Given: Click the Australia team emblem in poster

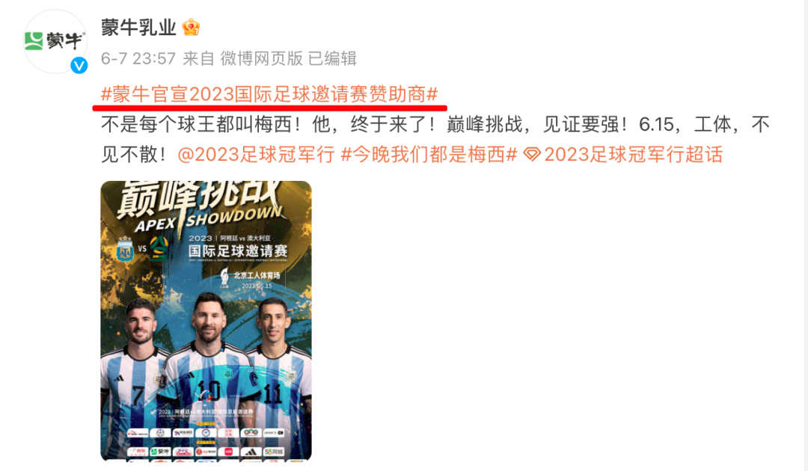Looking at the screenshot, I should pyautogui.click(x=159, y=249).
